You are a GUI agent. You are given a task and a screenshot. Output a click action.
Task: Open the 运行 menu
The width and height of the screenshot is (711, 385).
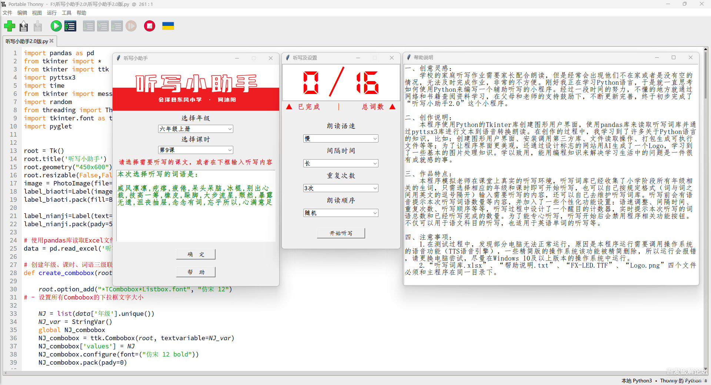pos(52,13)
